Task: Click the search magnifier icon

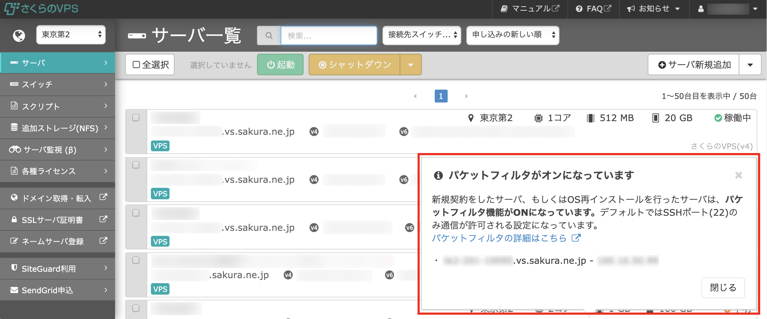Action: 269,35
